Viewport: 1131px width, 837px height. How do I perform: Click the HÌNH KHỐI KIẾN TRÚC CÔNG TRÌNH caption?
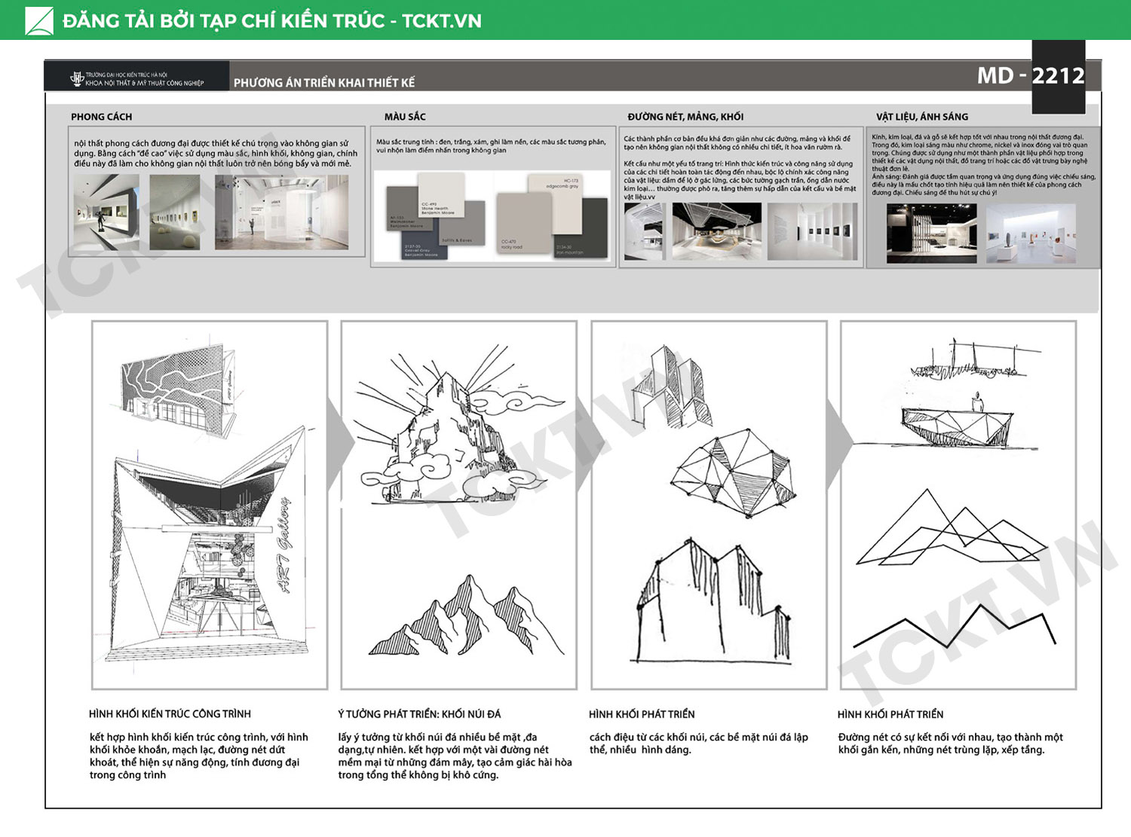(170, 713)
